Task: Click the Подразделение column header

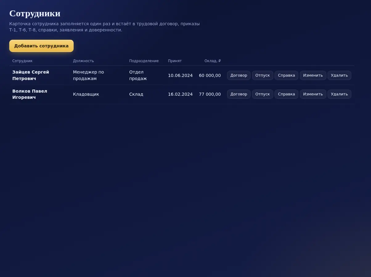Action: click(x=144, y=61)
